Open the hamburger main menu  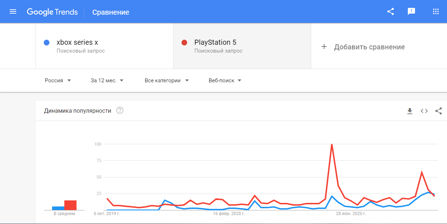point(13,11)
